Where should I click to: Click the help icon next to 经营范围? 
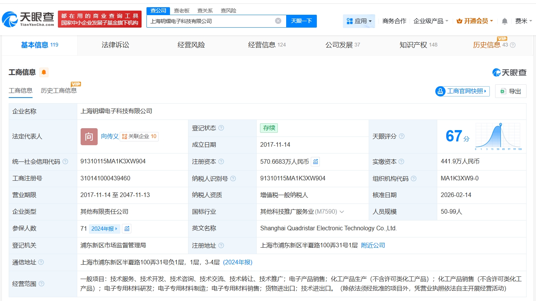(42, 284)
